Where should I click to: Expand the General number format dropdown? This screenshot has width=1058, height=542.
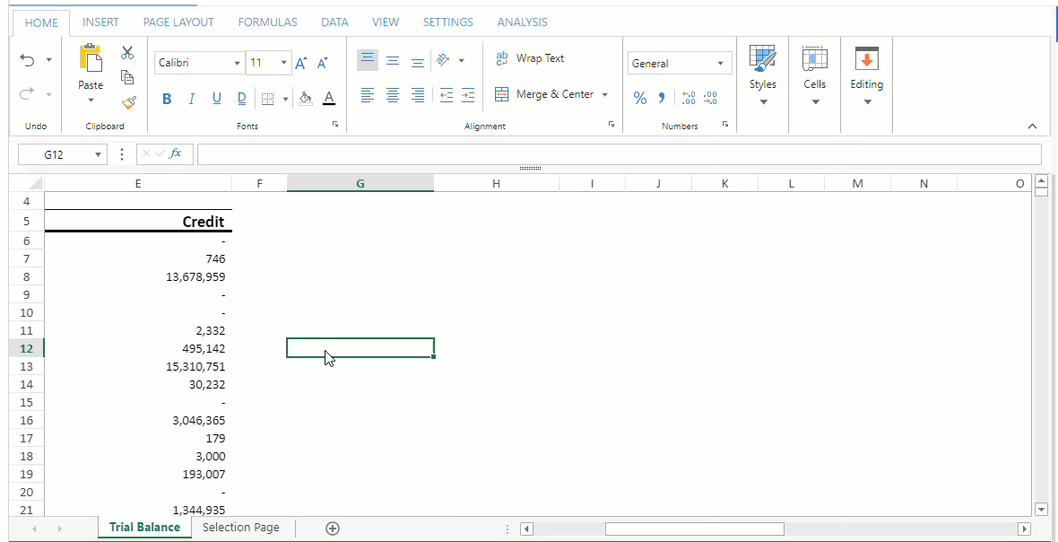[x=721, y=63]
